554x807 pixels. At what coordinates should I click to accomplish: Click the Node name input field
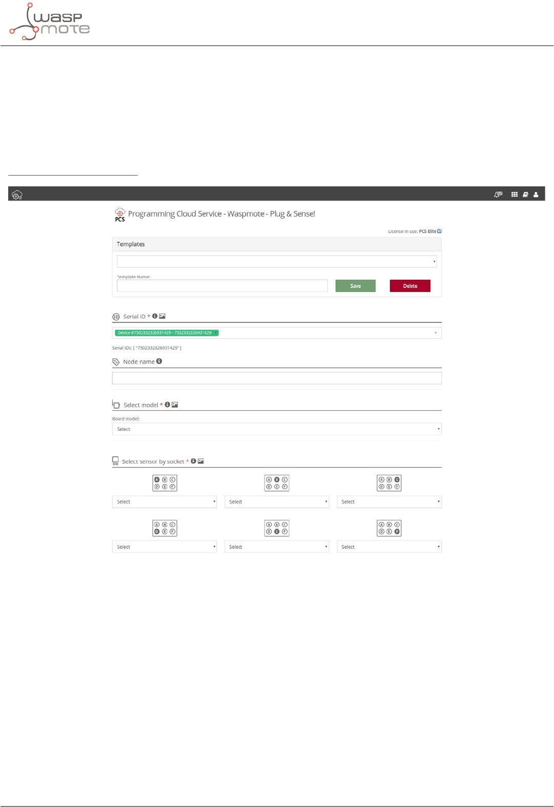pyautogui.click(x=277, y=378)
